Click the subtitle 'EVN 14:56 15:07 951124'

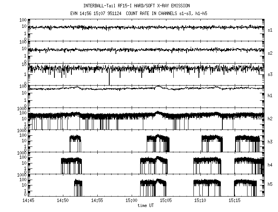point(96,13)
